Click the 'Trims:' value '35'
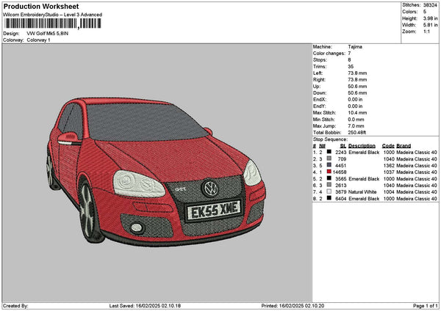This screenshot has height=311, width=441. tap(351, 67)
